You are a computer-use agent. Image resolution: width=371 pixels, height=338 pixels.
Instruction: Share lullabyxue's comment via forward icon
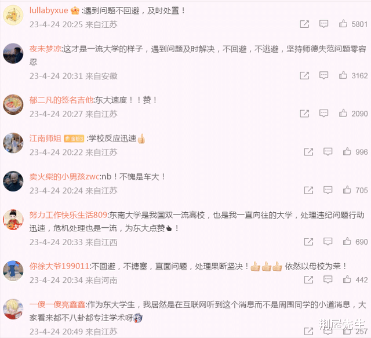(304, 24)
